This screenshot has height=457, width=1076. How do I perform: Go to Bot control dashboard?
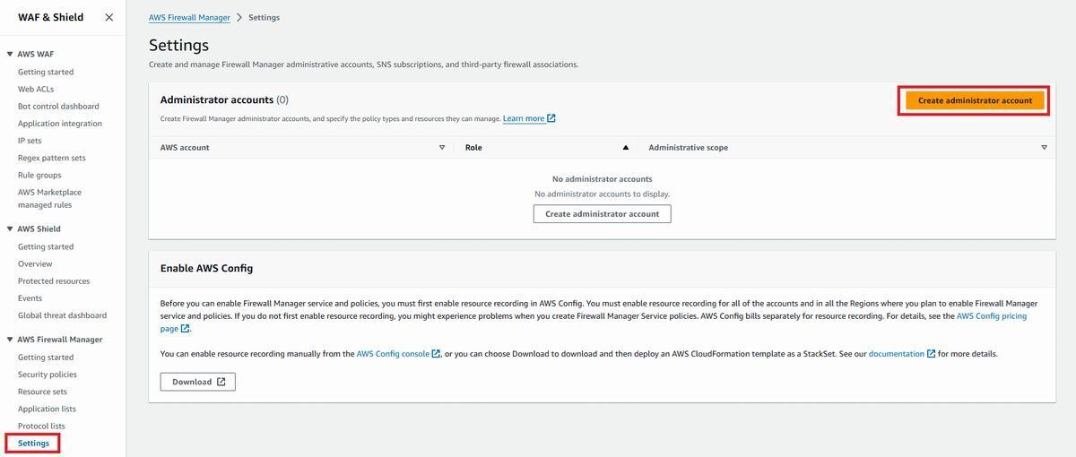click(x=58, y=106)
